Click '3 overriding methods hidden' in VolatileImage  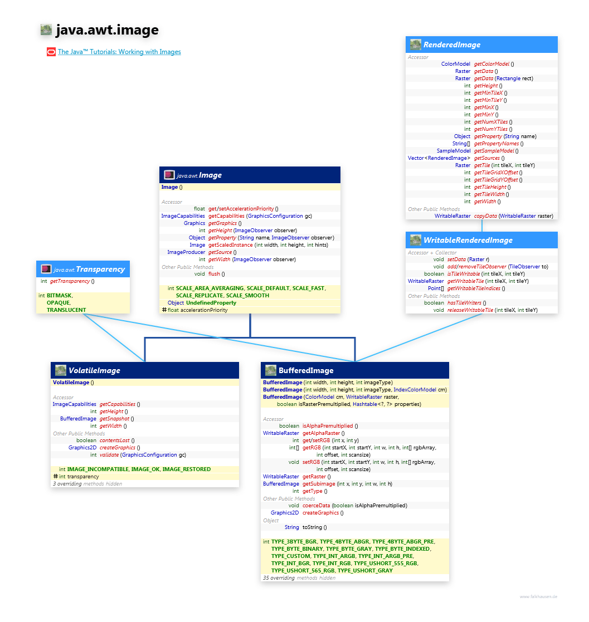pyautogui.click(x=87, y=484)
